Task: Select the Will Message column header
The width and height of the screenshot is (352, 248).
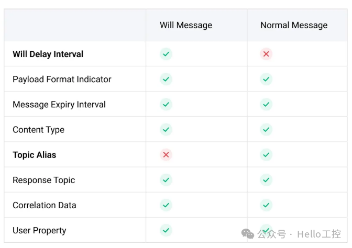Action: tap(186, 25)
